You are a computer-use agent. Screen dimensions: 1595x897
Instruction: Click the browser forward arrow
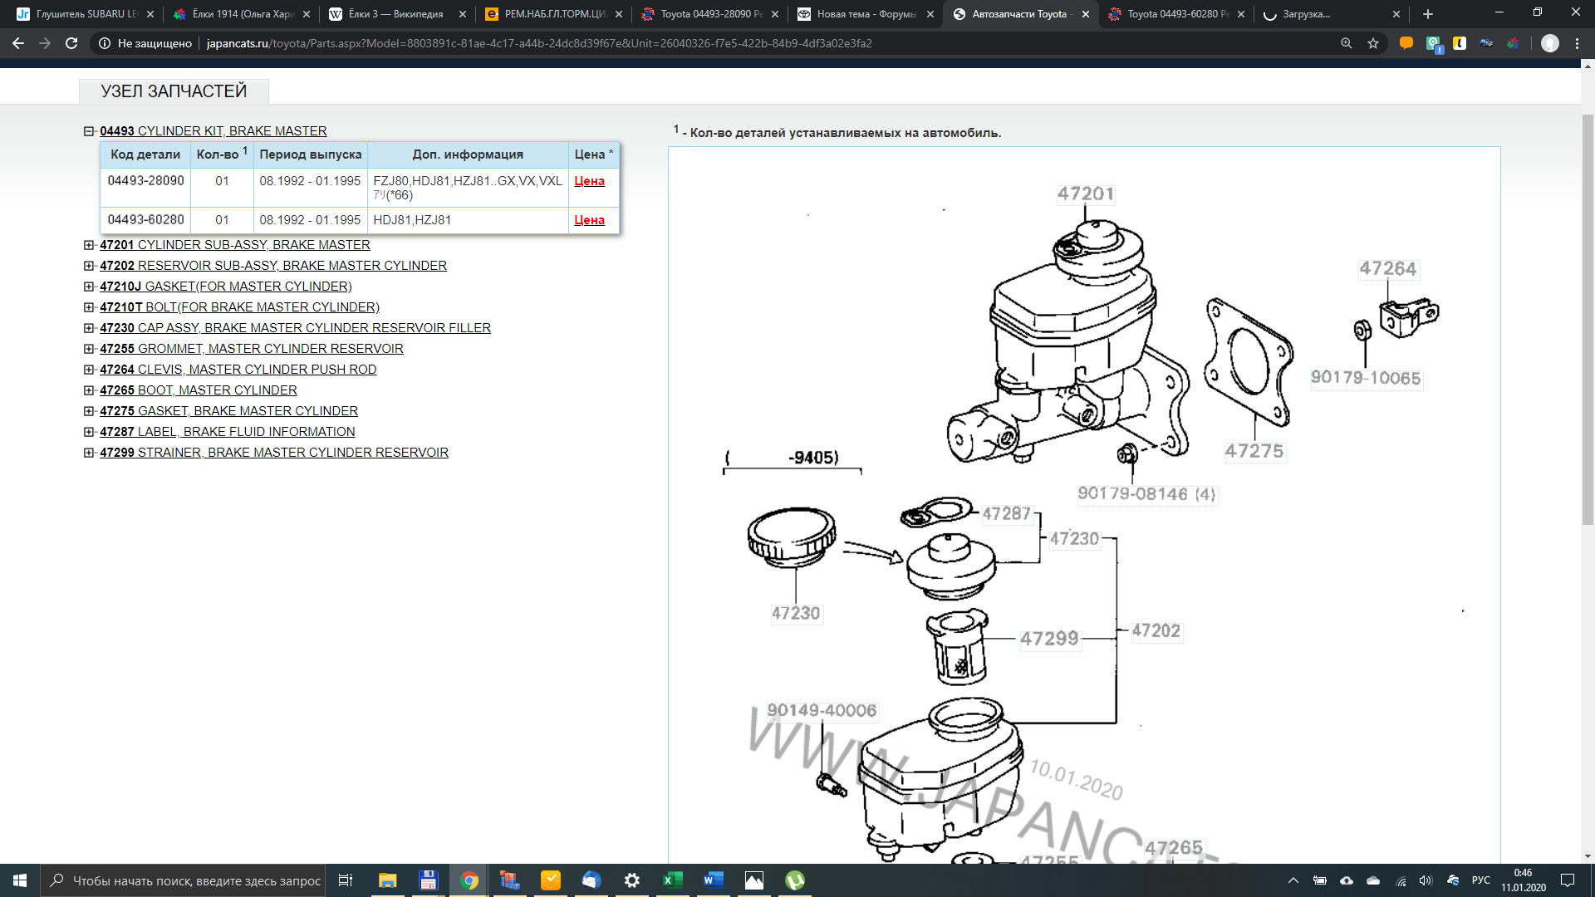(x=45, y=43)
